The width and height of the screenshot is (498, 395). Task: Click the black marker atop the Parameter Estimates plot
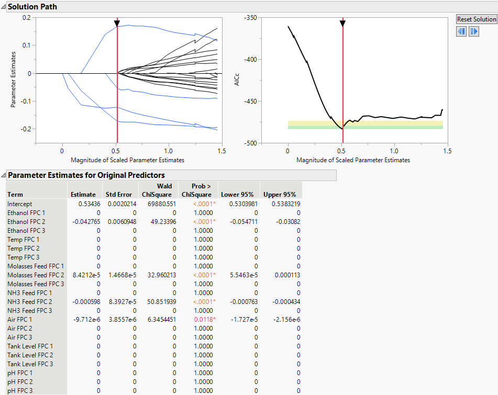(117, 23)
